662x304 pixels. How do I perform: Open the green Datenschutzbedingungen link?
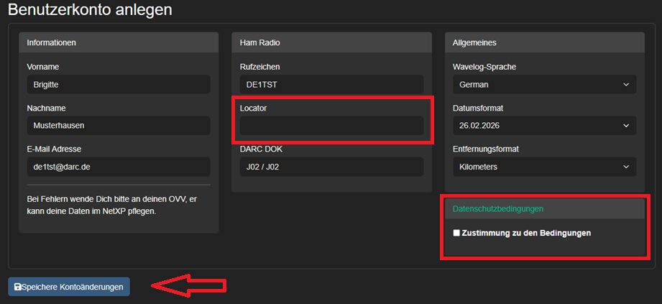click(498, 209)
